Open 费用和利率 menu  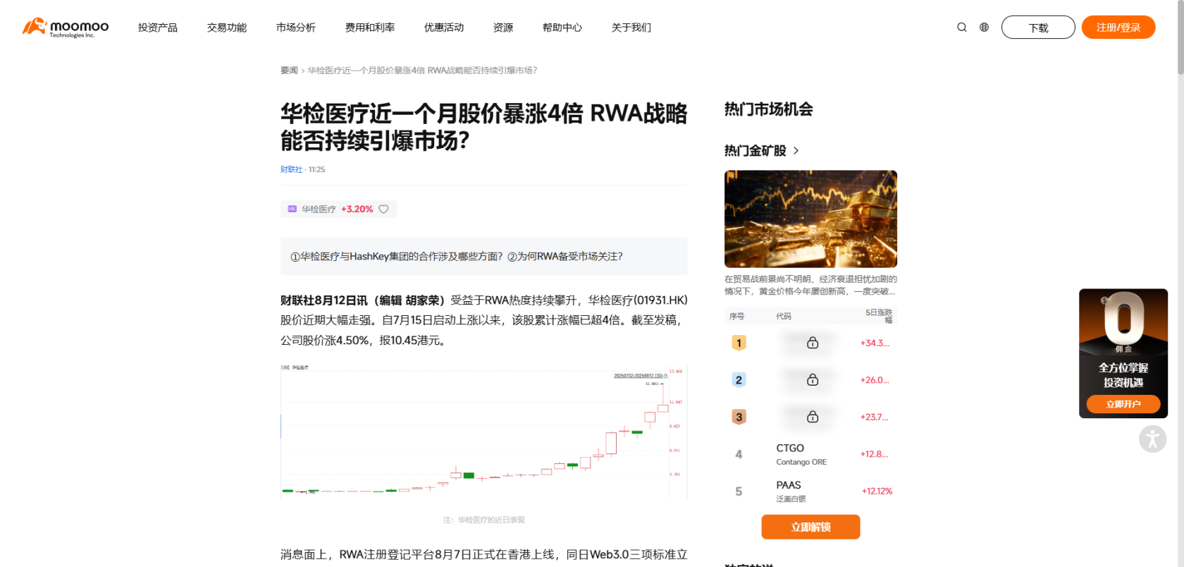point(370,28)
